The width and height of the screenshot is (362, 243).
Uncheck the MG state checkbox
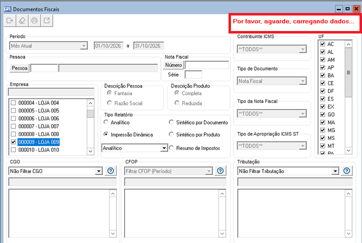[x=322, y=130]
